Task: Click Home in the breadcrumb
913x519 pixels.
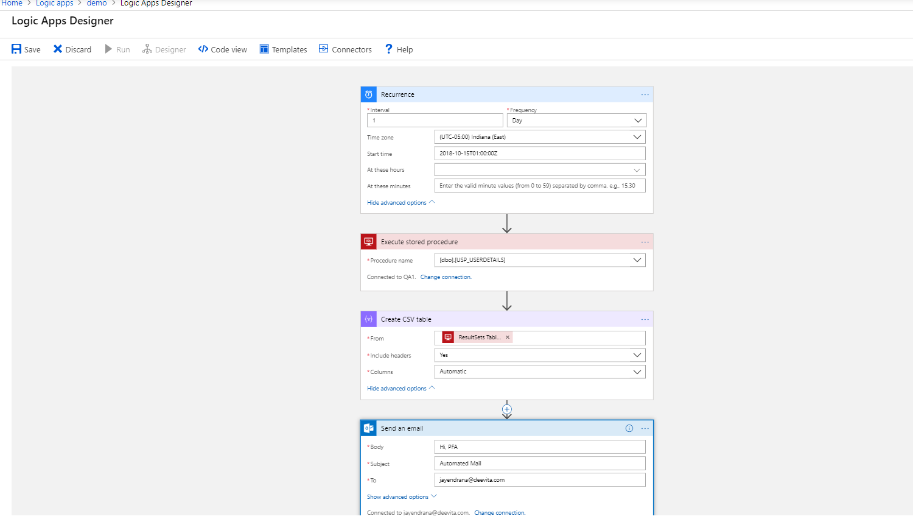Action: (x=12, y=3)
